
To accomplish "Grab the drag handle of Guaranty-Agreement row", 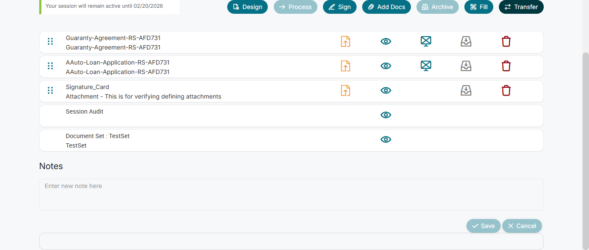I will point(50,41).
